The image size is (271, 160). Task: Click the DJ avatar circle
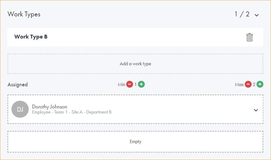(x=20, y=109)
